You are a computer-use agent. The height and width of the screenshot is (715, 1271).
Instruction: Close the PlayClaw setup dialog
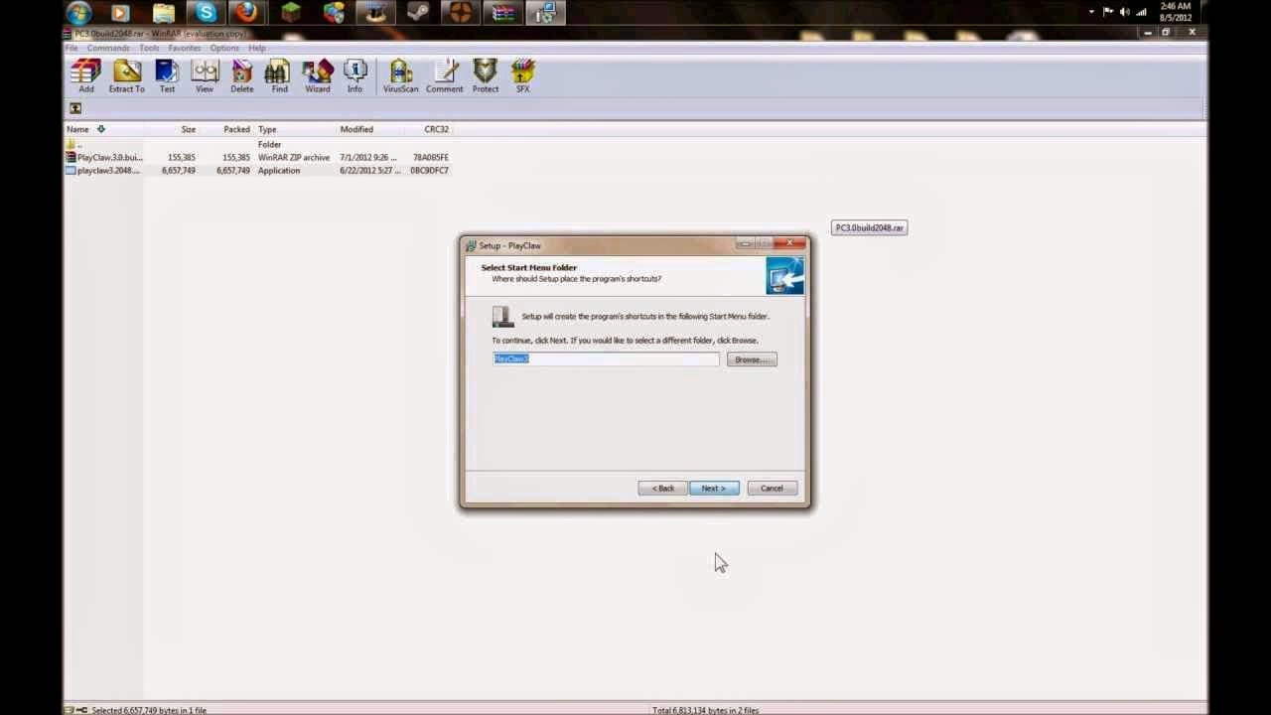[x=791, y=243]
